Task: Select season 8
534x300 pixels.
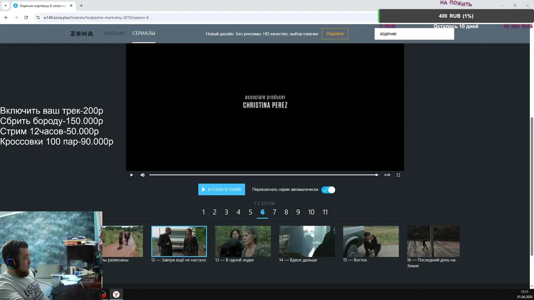Action: click(x=286, y=212)
